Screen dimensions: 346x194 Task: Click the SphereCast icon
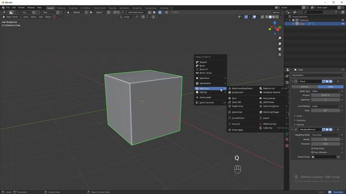[x=230, y=112]
